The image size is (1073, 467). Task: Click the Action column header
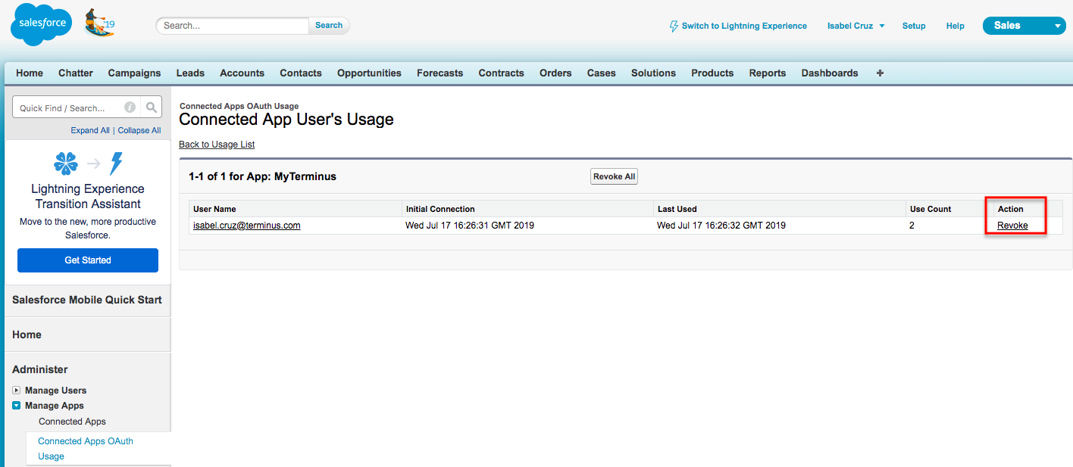[1010, 209]
